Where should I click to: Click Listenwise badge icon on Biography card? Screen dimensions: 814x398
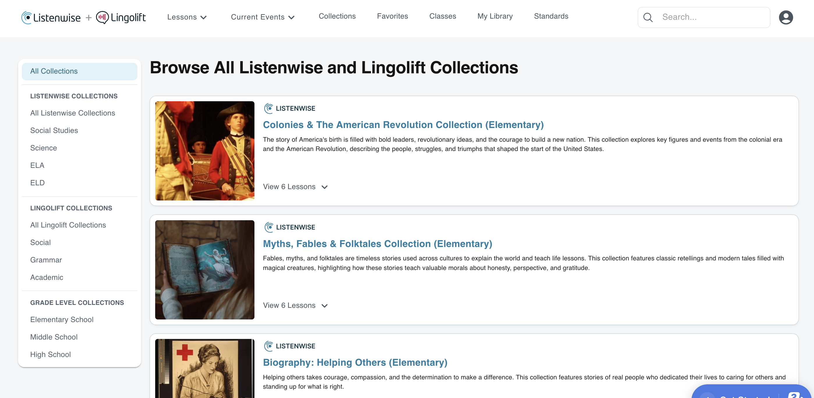pyautogui.click(x=269, y=346)
